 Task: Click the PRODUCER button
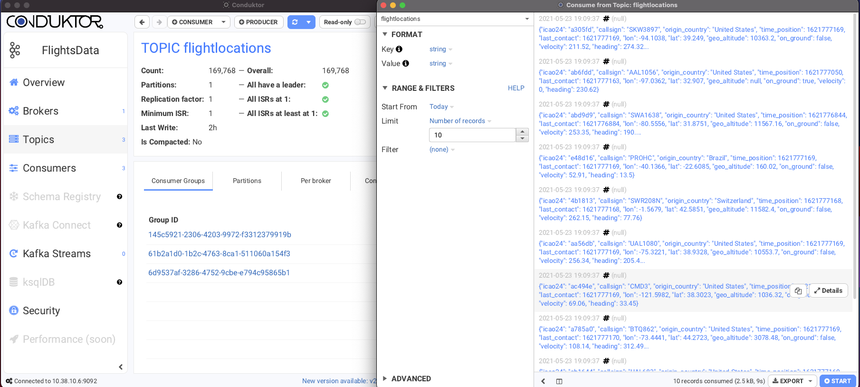pos(258,22)
